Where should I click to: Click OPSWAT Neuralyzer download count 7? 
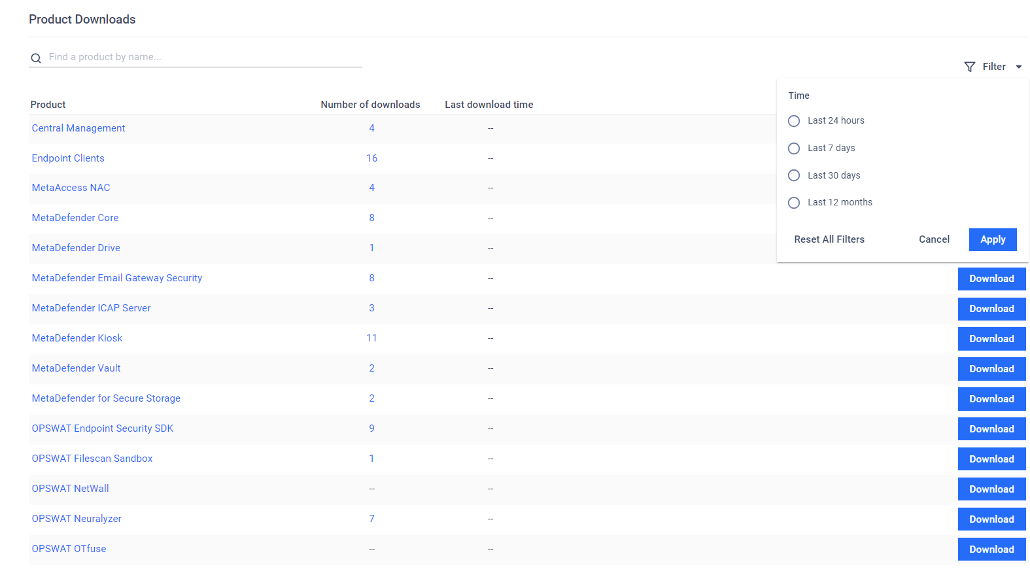(371, 519)
